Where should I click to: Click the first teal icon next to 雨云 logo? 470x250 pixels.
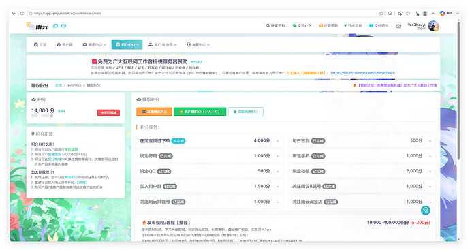pyautogui.click(x=55, y=26)
